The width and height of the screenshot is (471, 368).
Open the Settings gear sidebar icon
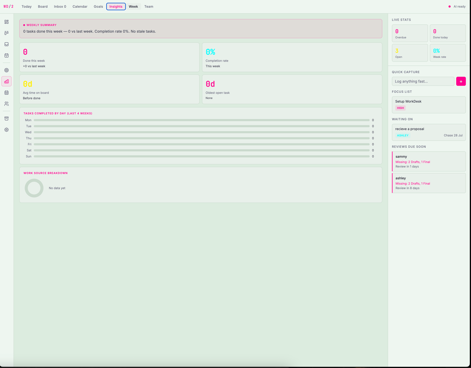pyautogui.click(x=7, y=130)
